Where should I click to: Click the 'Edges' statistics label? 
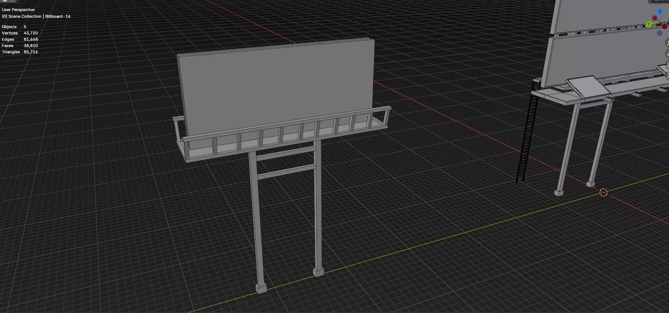tap(8, 39)
